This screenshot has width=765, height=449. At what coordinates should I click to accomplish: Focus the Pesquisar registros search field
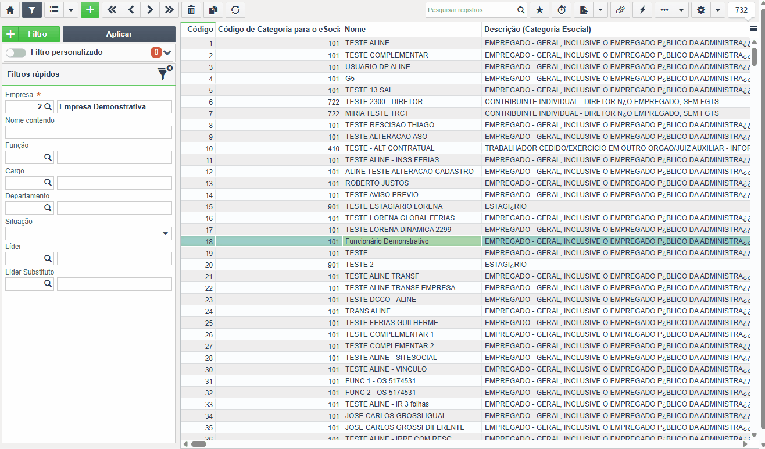coord(471,10)
